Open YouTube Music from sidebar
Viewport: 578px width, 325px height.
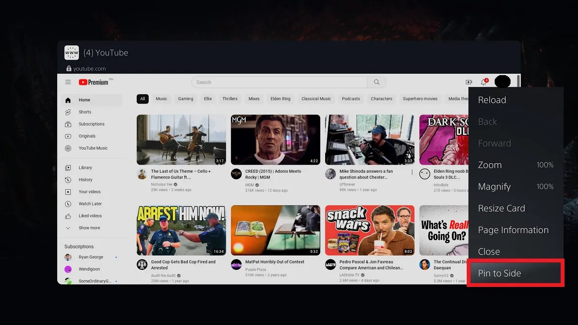(x=93, y=148)
